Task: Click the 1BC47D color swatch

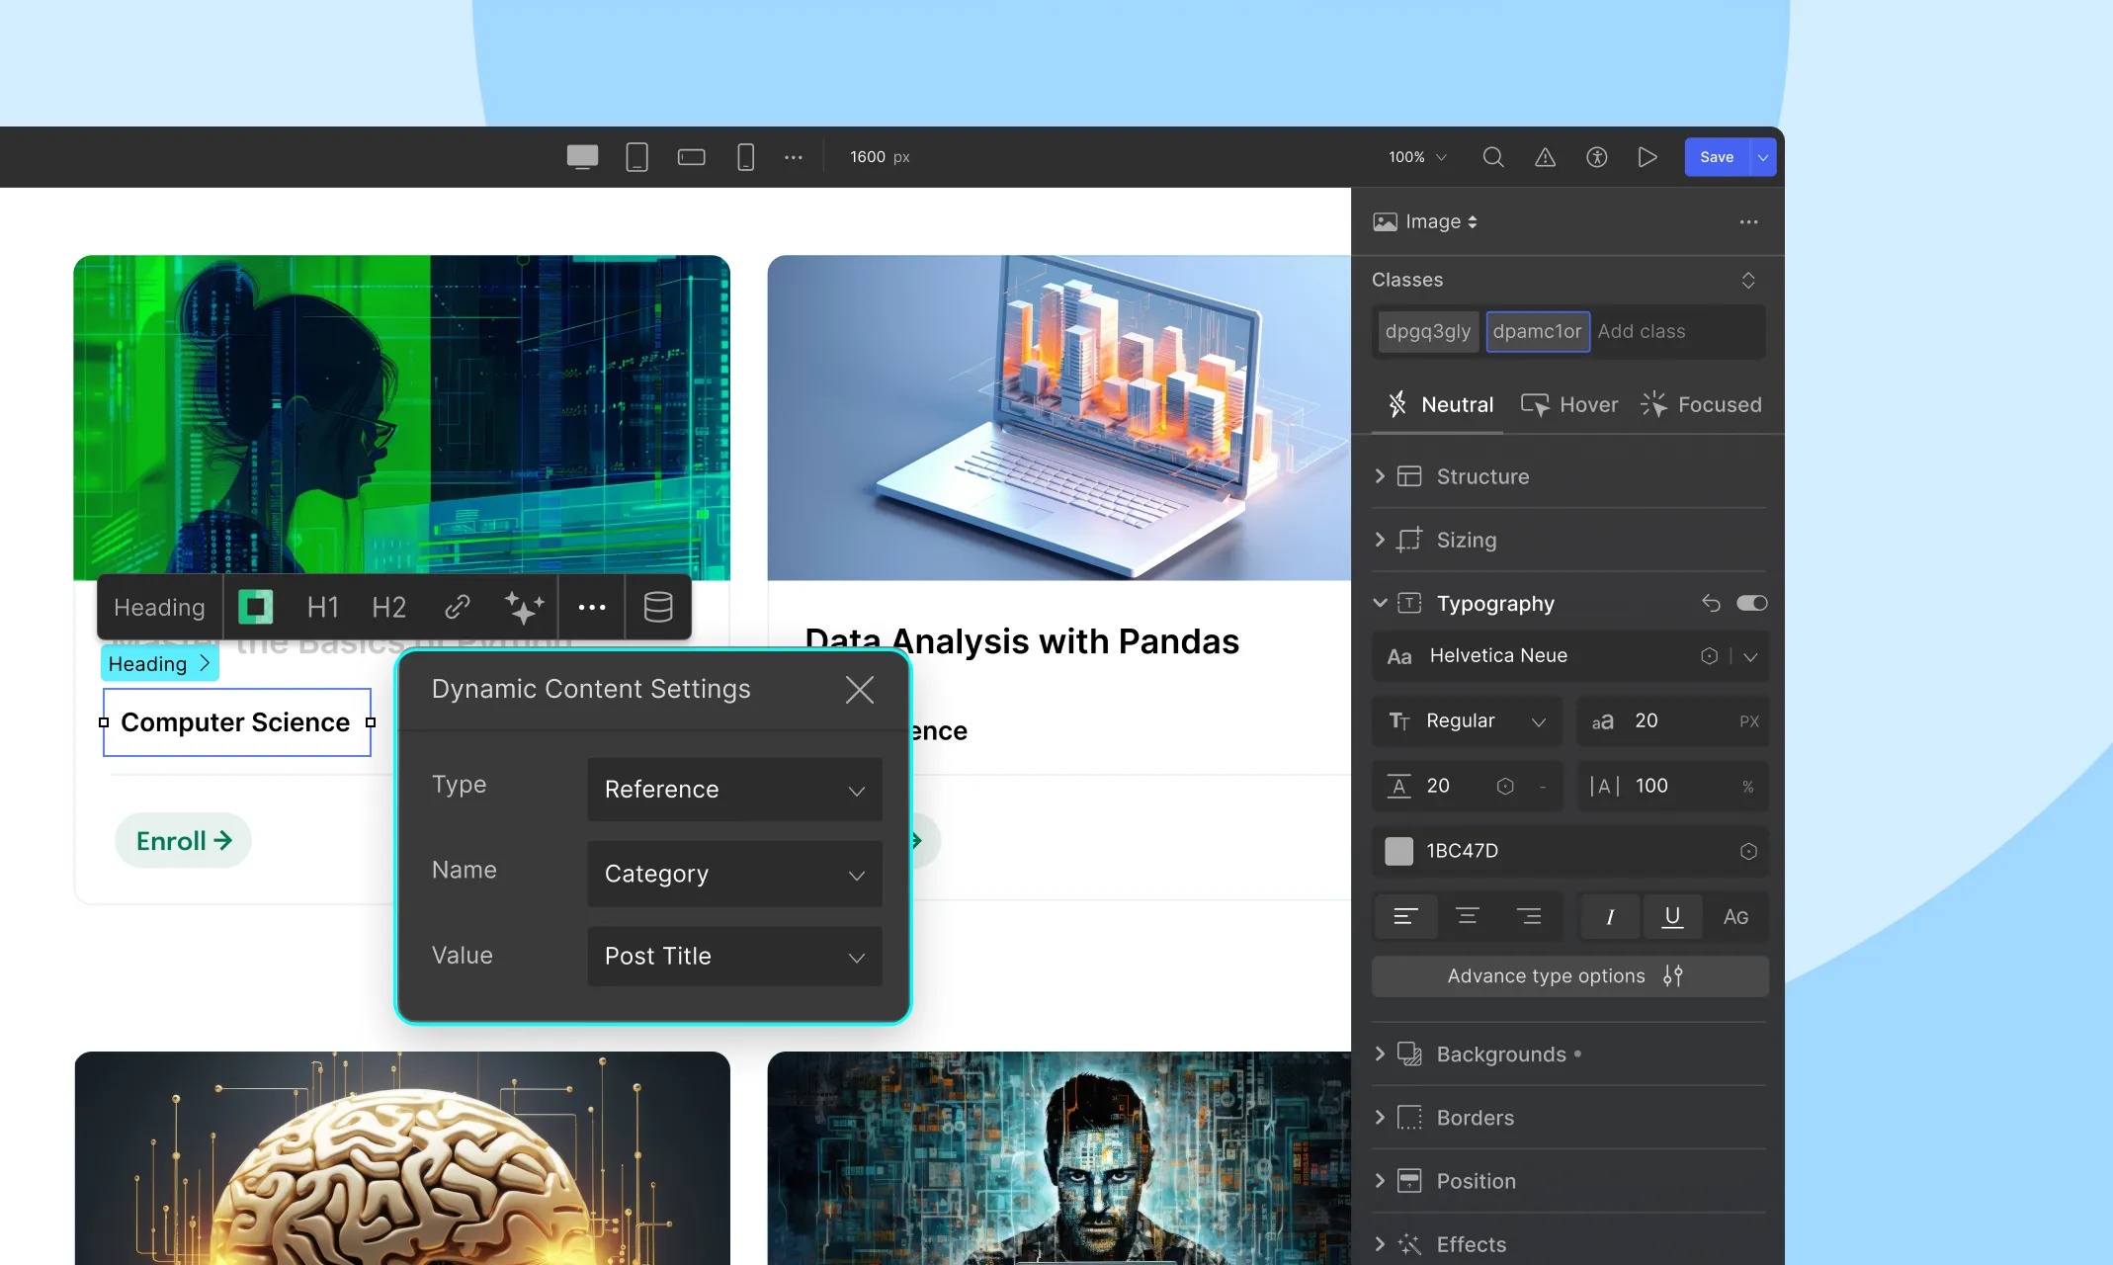Action: tap(1398, 851)
